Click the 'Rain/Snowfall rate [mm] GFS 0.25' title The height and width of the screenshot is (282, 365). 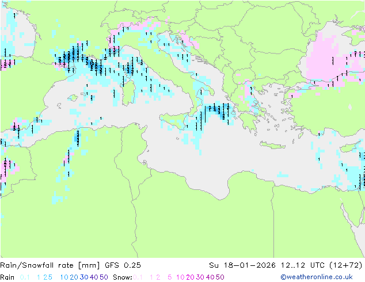pyautogui.click(x=71, y=265)
